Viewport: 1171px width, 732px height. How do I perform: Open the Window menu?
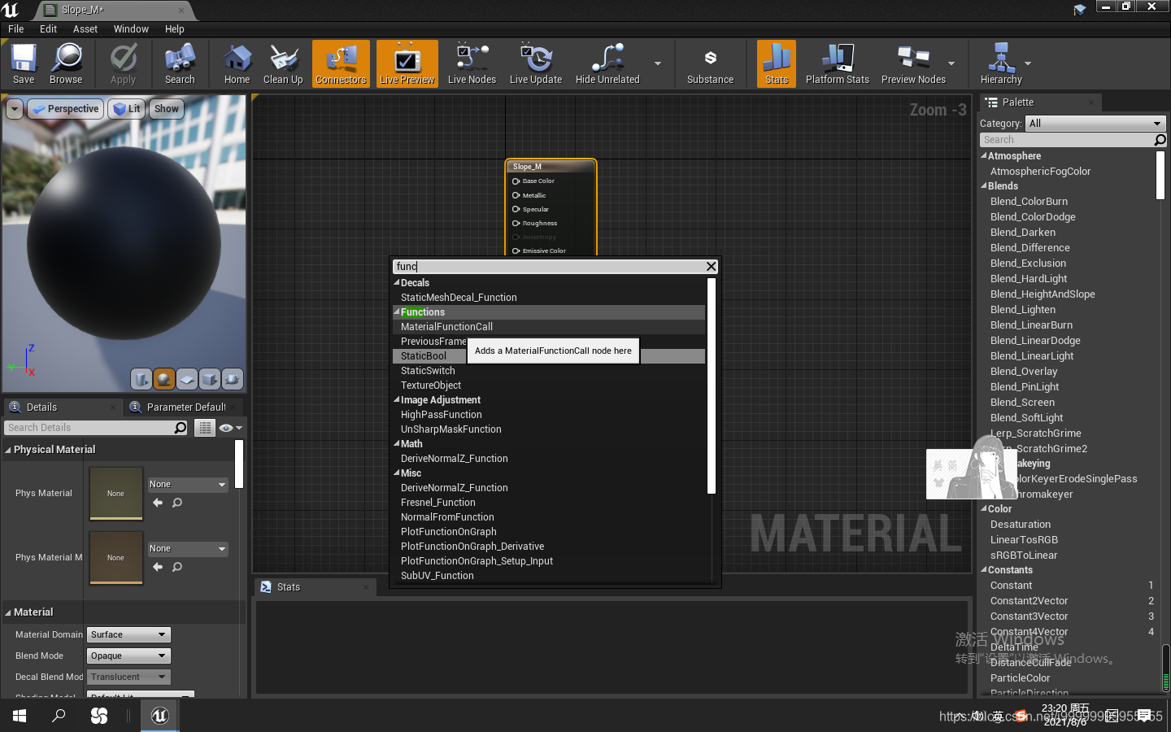[x=131, y=28]
